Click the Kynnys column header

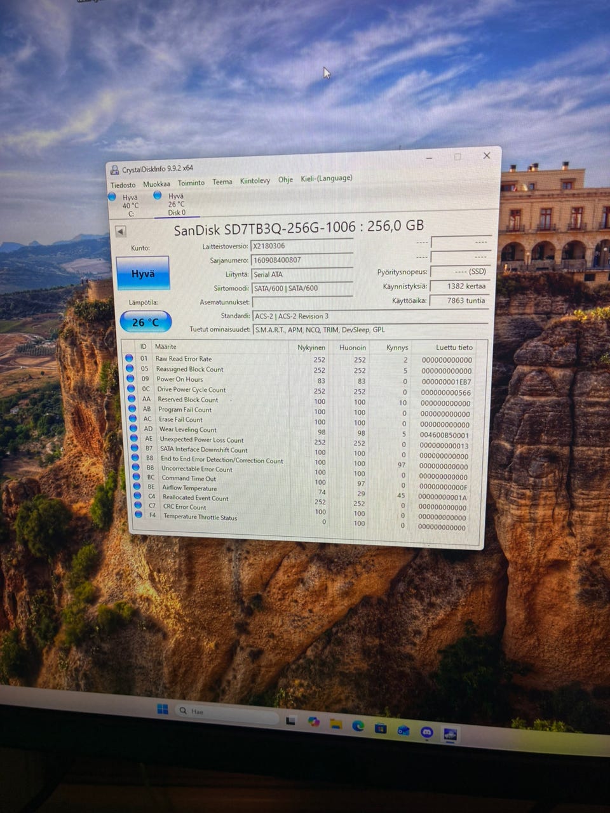click(x=397, y=347)
